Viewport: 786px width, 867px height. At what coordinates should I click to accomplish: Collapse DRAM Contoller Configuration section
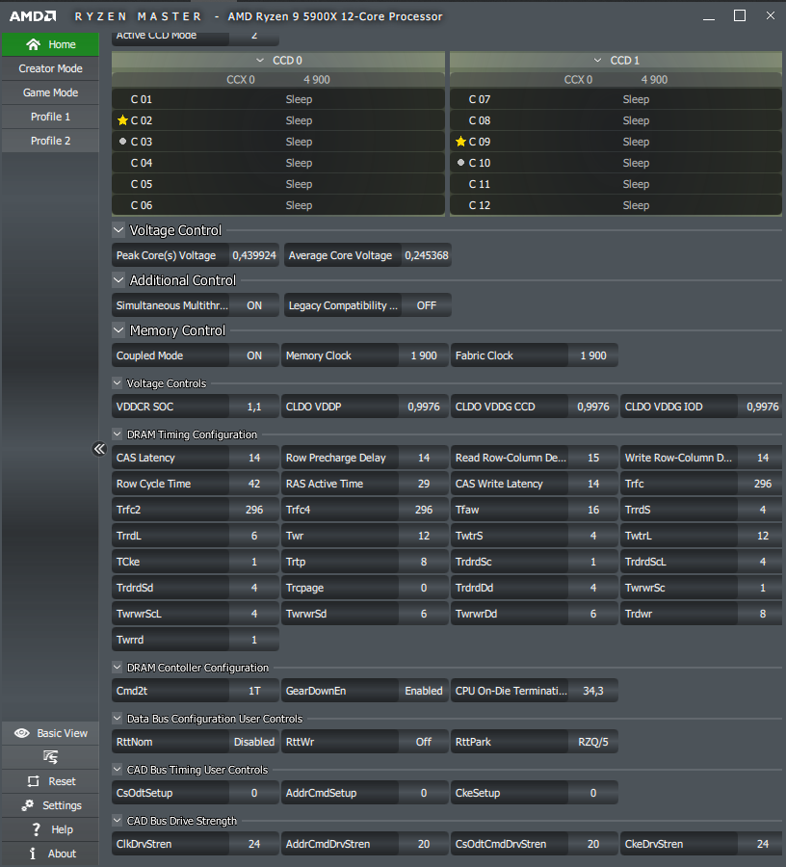click(x=117, y=667)
